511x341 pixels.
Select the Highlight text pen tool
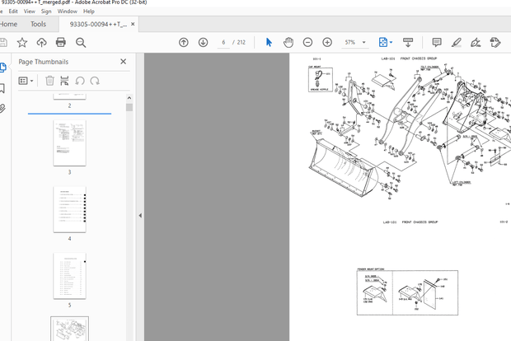[x=457, y=42]
